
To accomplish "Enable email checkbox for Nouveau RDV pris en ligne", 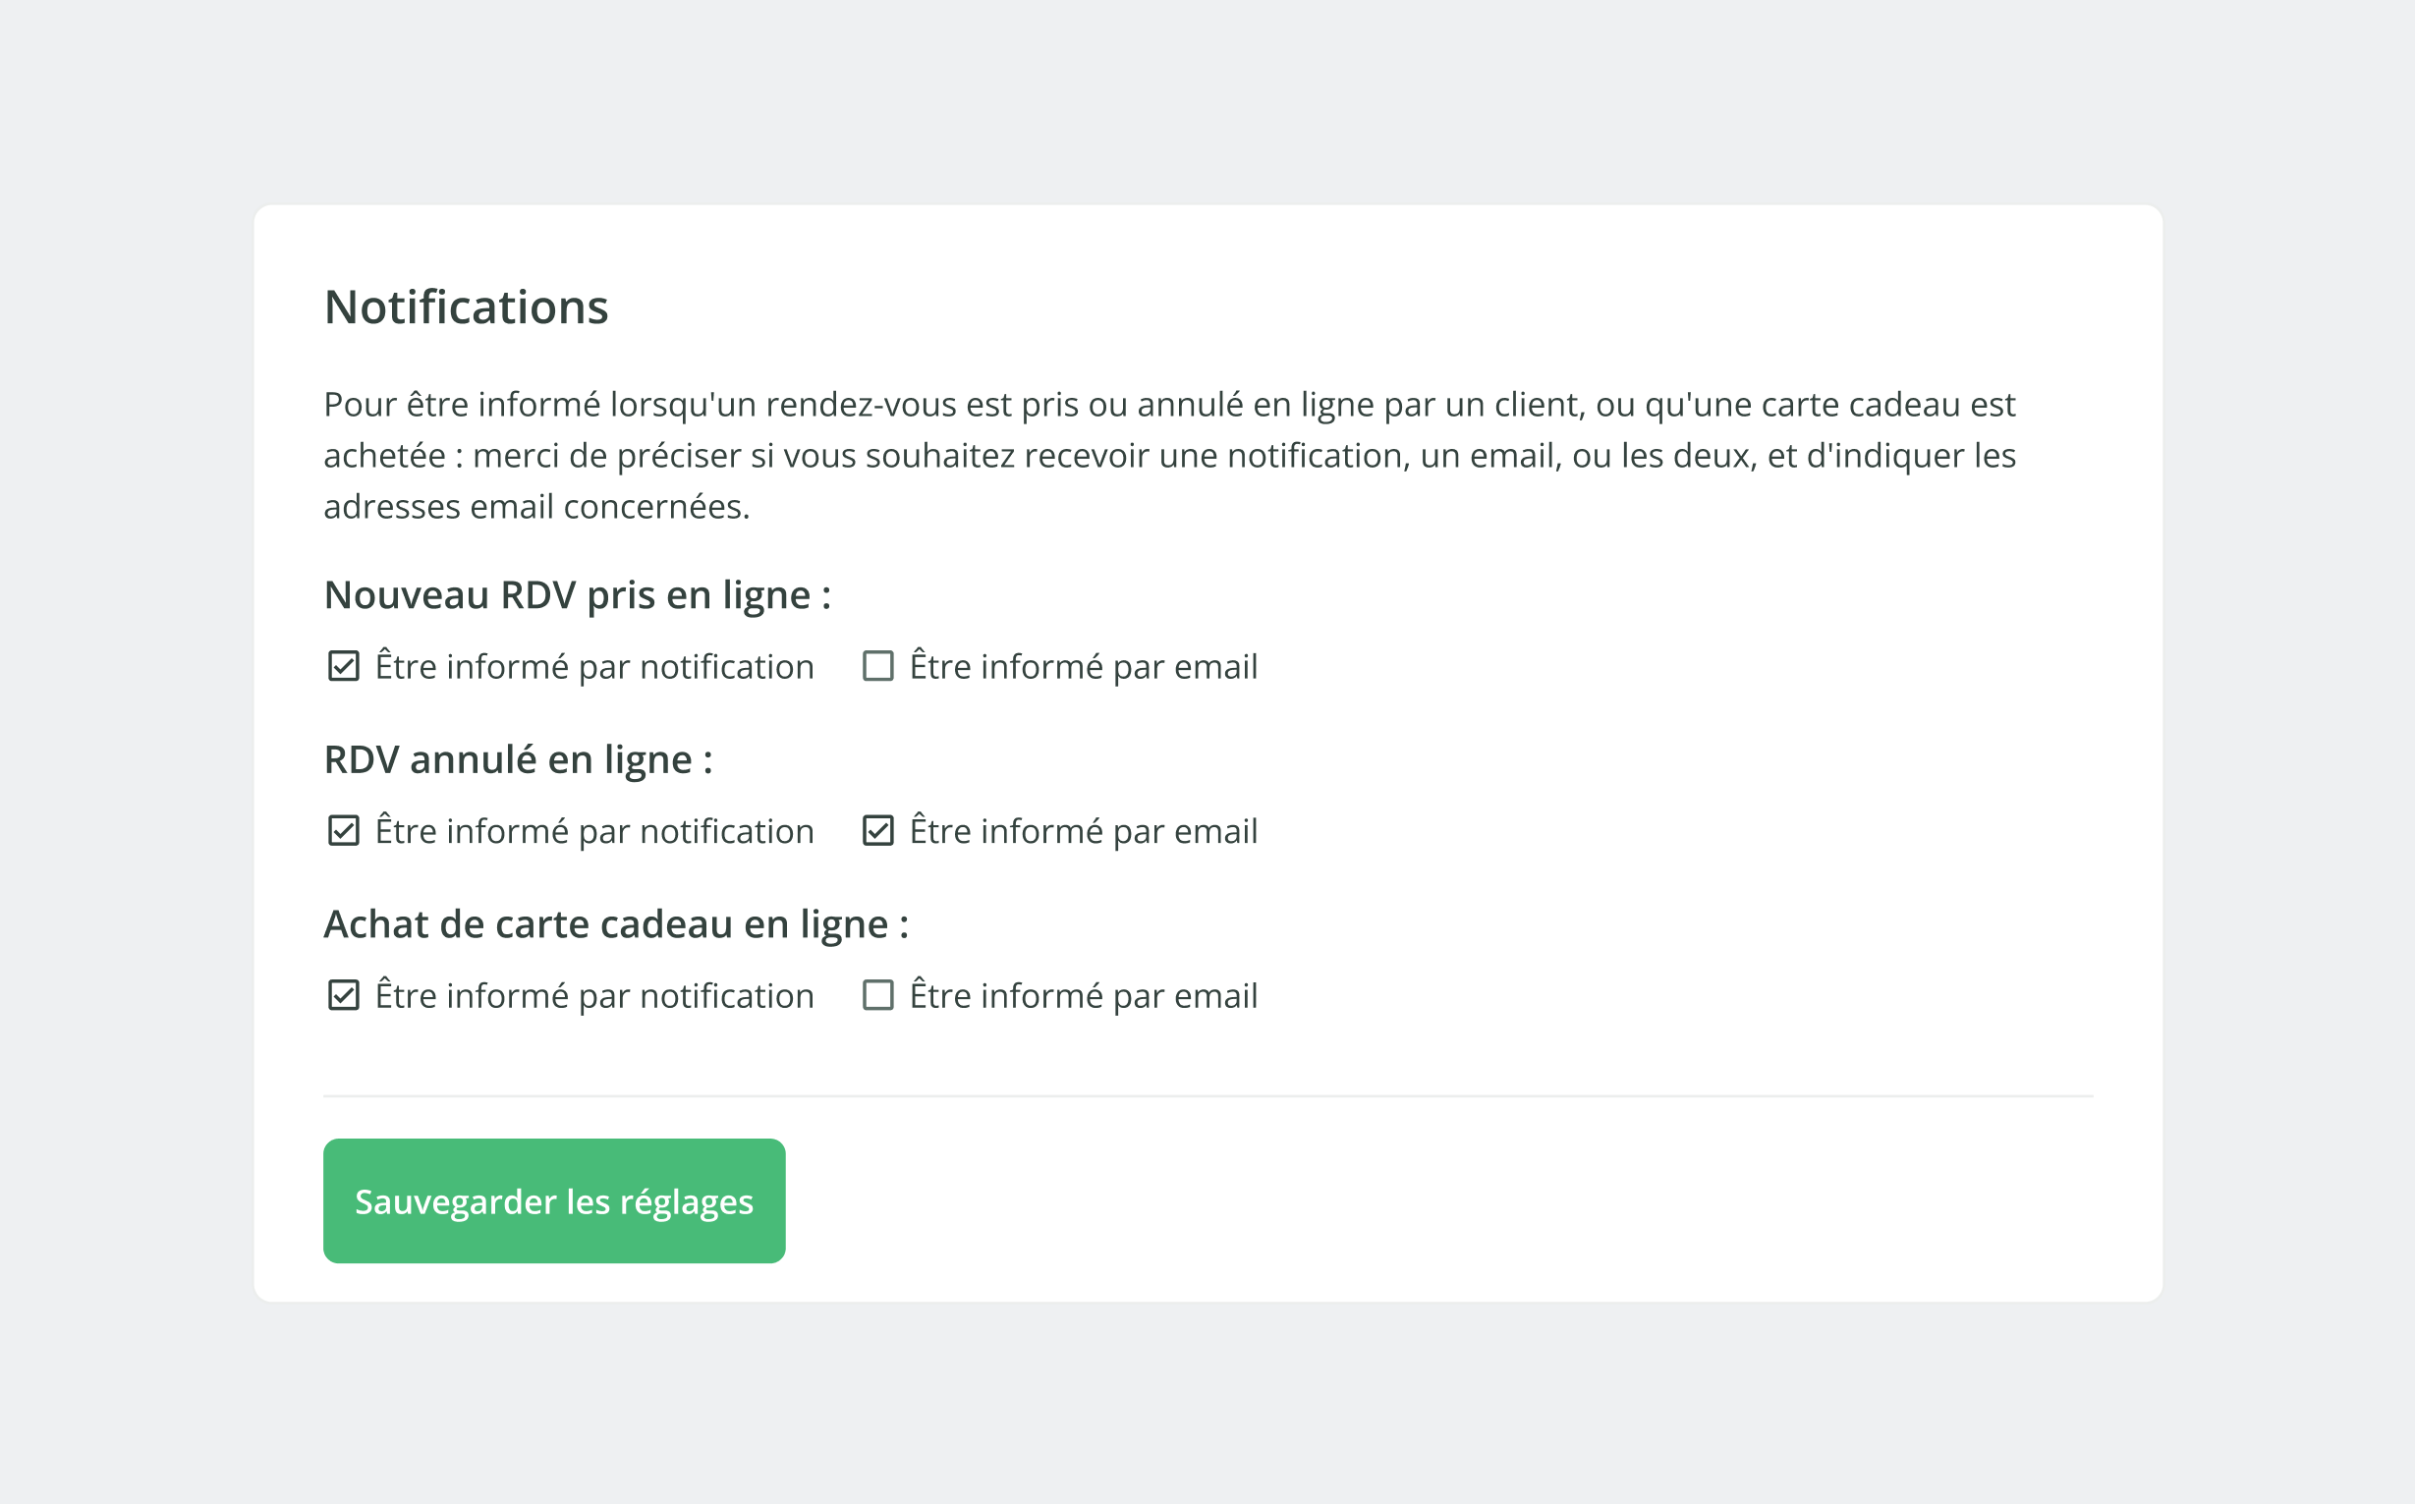I will [877, 665].
